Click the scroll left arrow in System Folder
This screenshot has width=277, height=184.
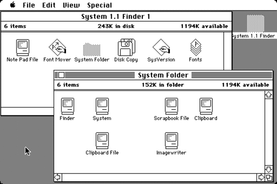58,177
